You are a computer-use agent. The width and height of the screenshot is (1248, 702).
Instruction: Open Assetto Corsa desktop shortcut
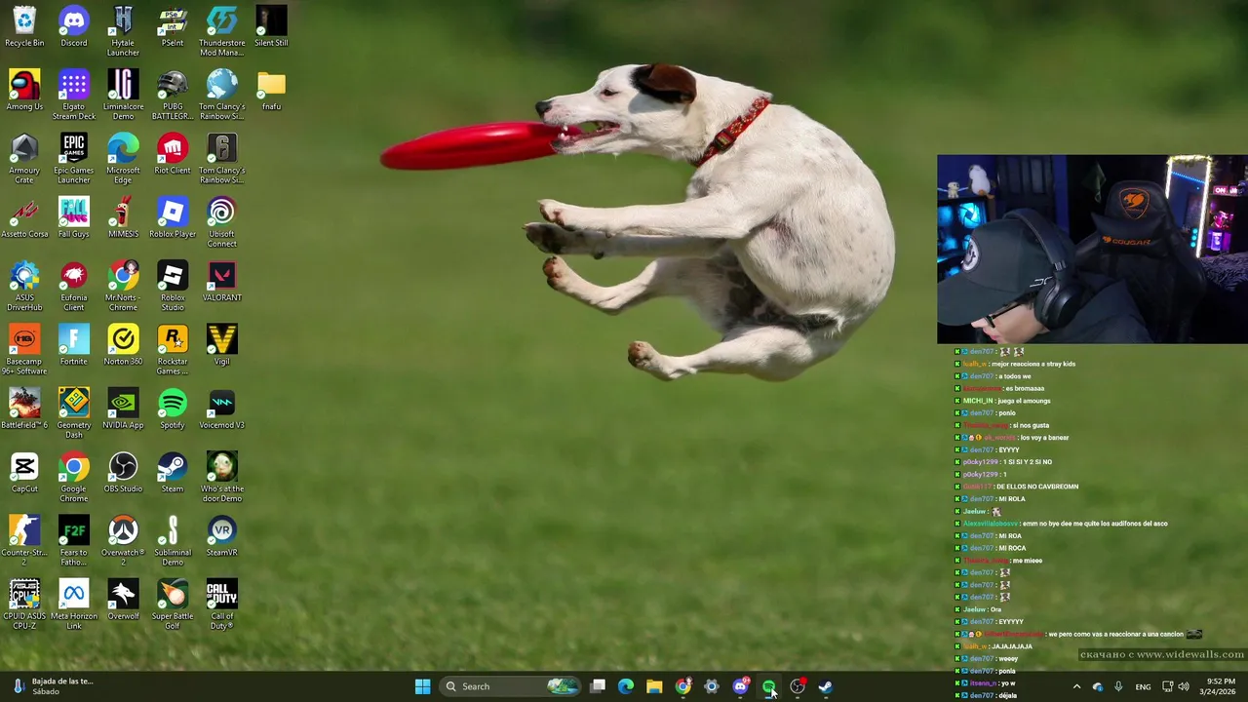24,218
